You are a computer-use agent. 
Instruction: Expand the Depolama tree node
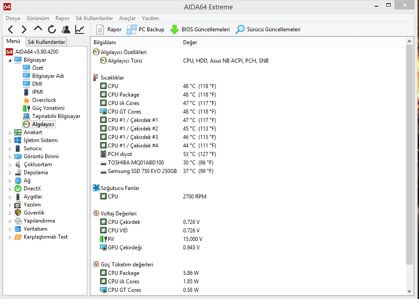(10, 173)
